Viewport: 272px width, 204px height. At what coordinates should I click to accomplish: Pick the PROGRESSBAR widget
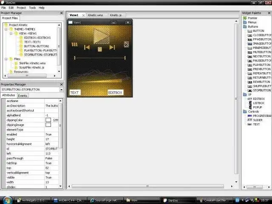tap(259, 116)
